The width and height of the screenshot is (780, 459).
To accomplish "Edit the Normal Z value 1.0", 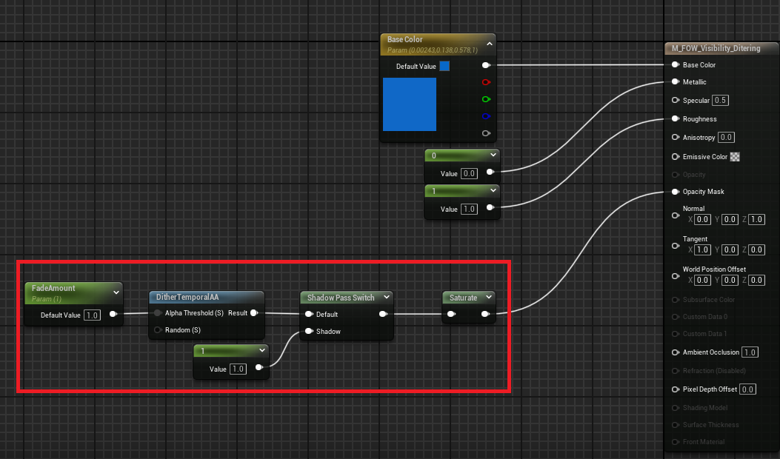I will click(x=756, y=219).
